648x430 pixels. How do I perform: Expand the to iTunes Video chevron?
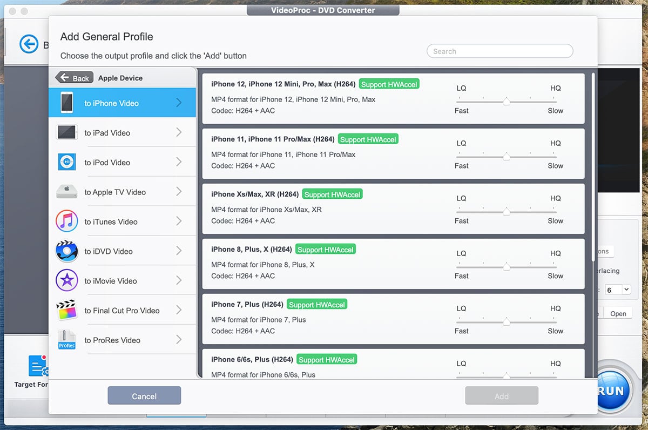179,221
